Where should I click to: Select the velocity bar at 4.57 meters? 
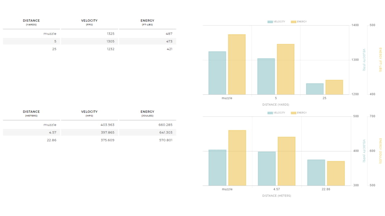(267, 168)
